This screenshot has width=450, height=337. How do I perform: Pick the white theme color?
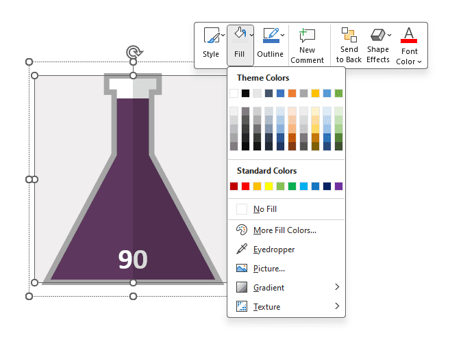(234, 94)
